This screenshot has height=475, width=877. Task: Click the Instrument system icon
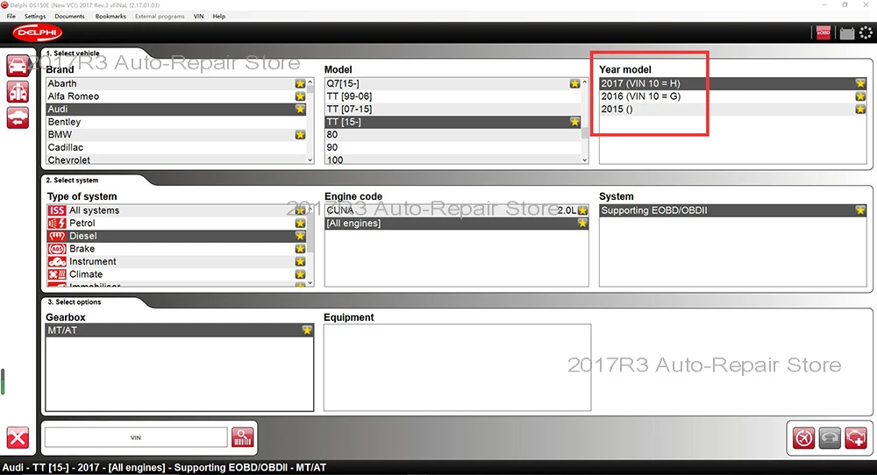click(57, 261)
